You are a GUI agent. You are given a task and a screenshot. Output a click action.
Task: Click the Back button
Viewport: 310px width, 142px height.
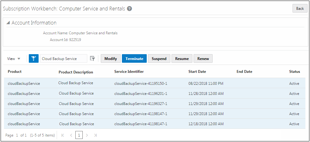click(x=300, y=9)
